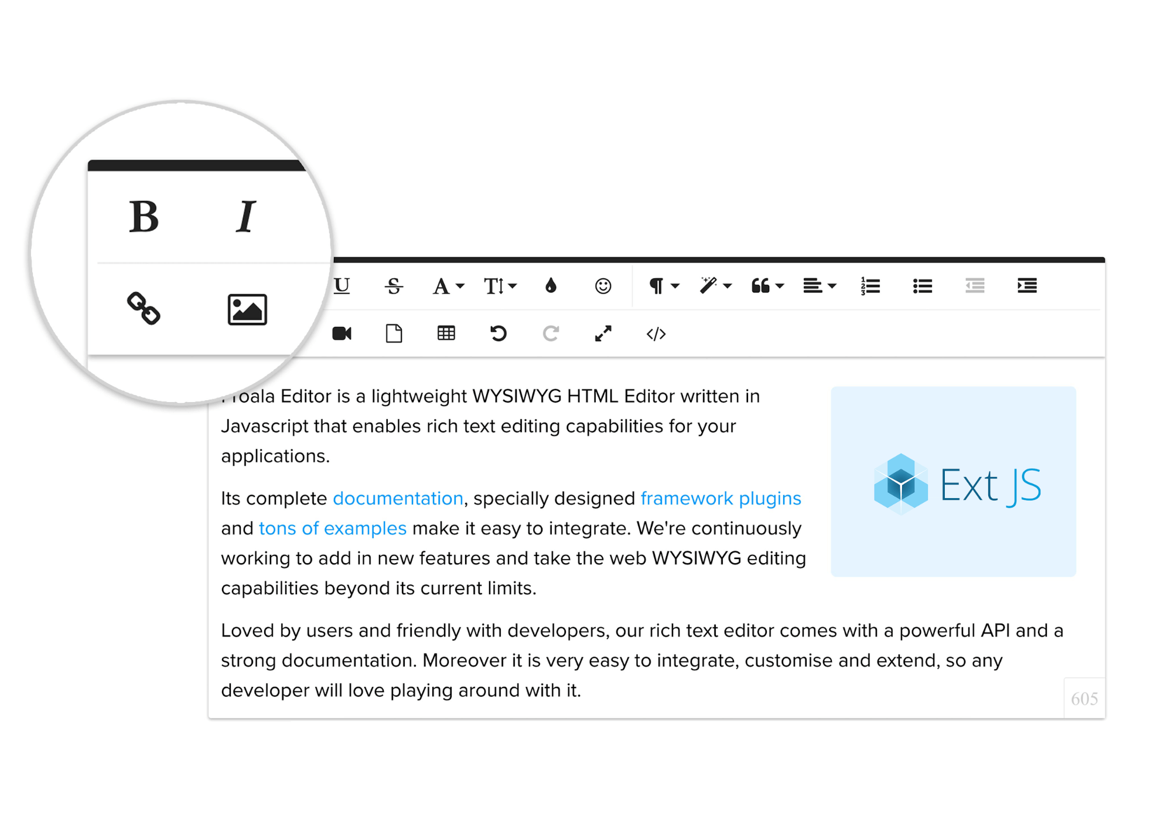This screenshot has width=1171, height=814.
Task: Open the emoticons smiley picker
Action: click(603, 286)
